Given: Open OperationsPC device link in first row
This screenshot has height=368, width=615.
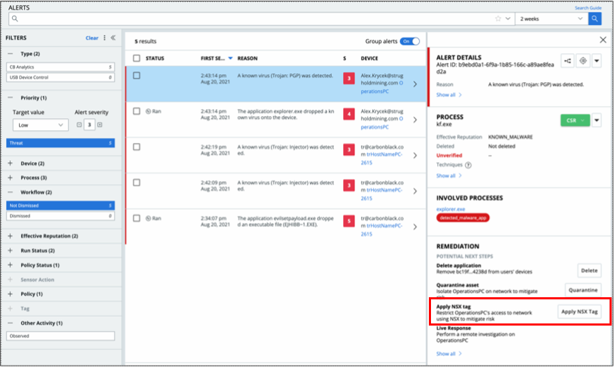Looking at the screenshot, I should tap(381, 87).
